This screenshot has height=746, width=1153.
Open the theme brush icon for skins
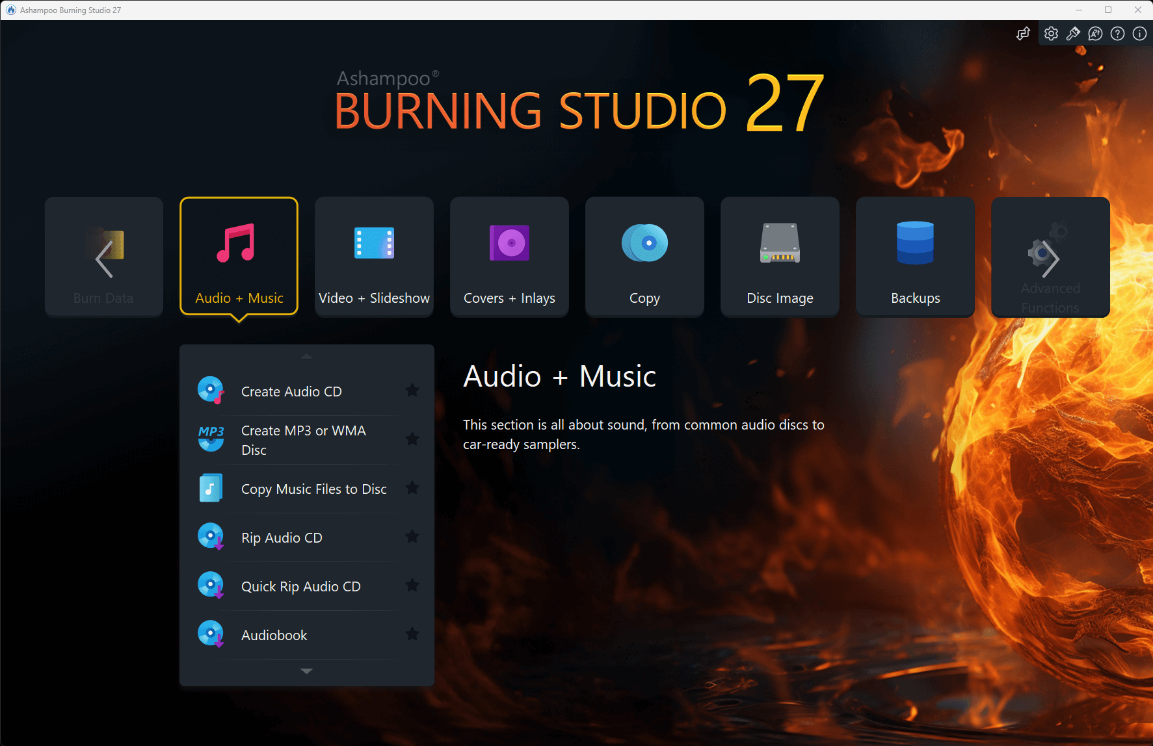click(1073, 33)
